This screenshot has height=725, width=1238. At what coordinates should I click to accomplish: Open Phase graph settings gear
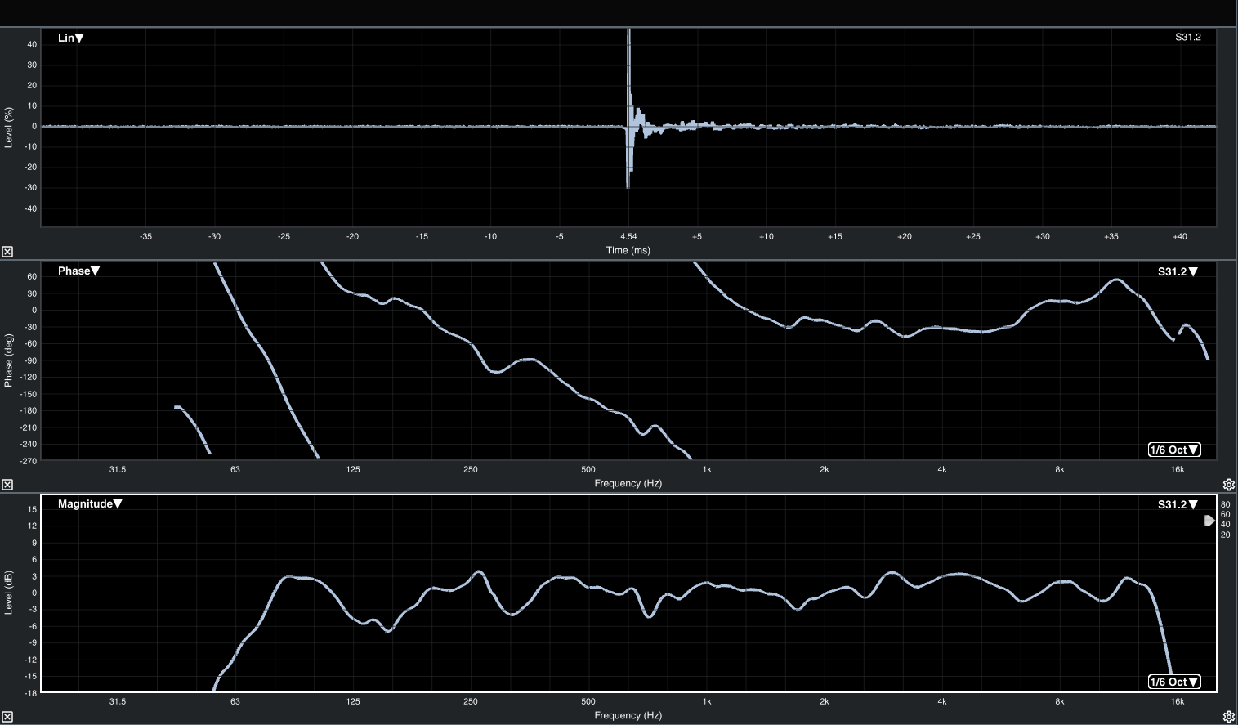(1228, 485)
